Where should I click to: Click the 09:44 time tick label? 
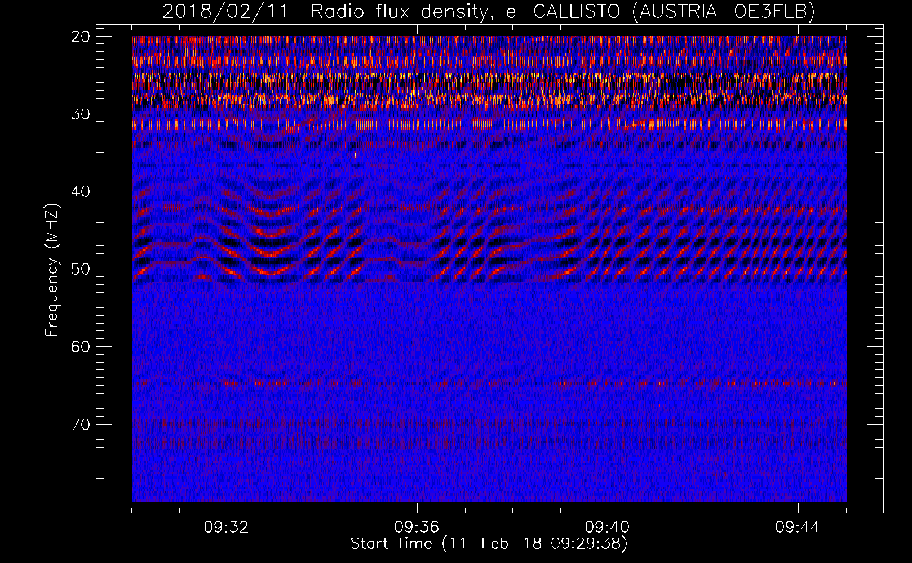[x=798, y=528]
